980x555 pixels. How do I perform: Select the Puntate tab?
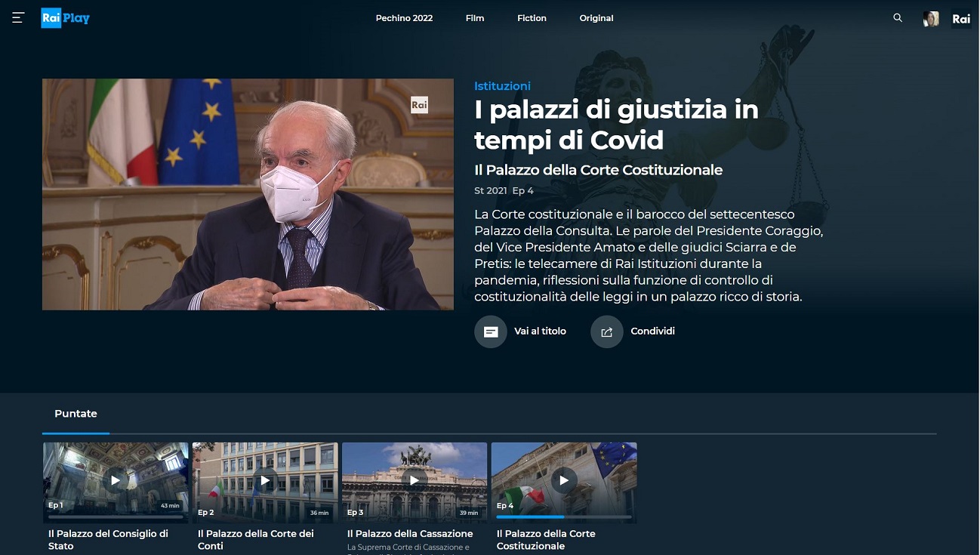76,413
